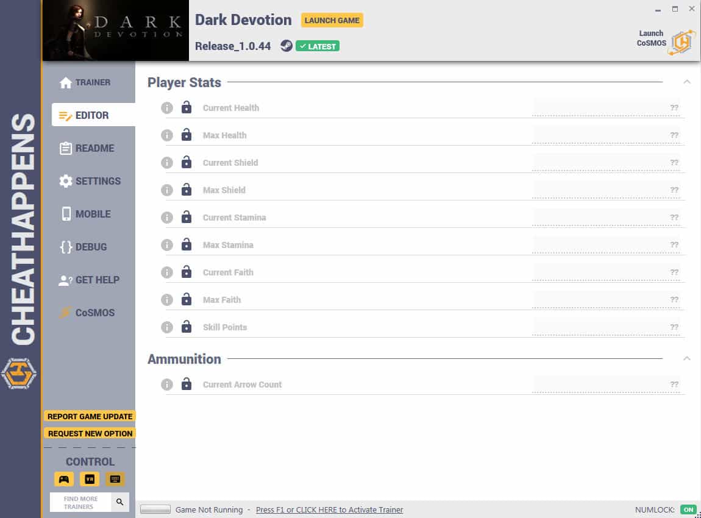Image resolution: width=701 pixels, height=518 pixels.
Task: Click the info icon for Max Faith
Action: pyautogui.click(x=167, y=300)
